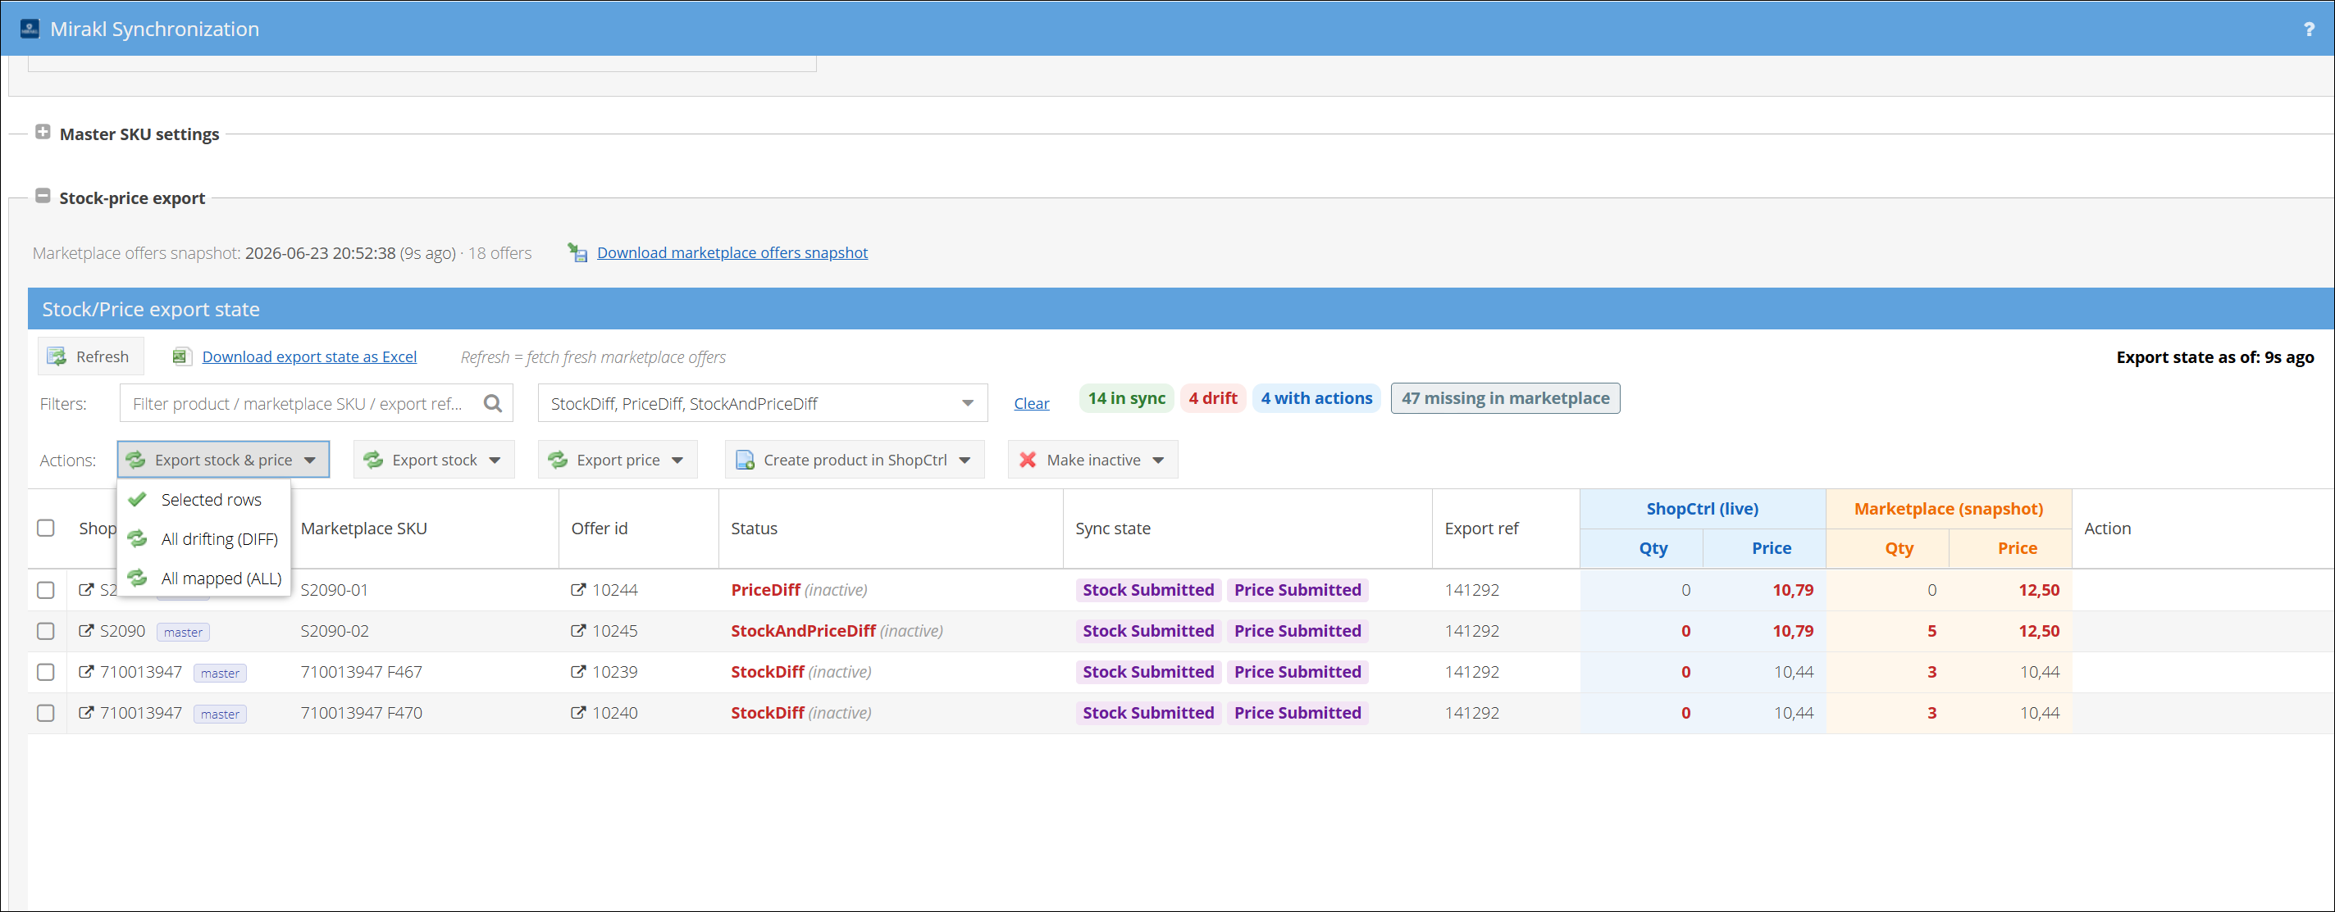Click the Marketplace (snapshot) column group header

point(1948,508)
